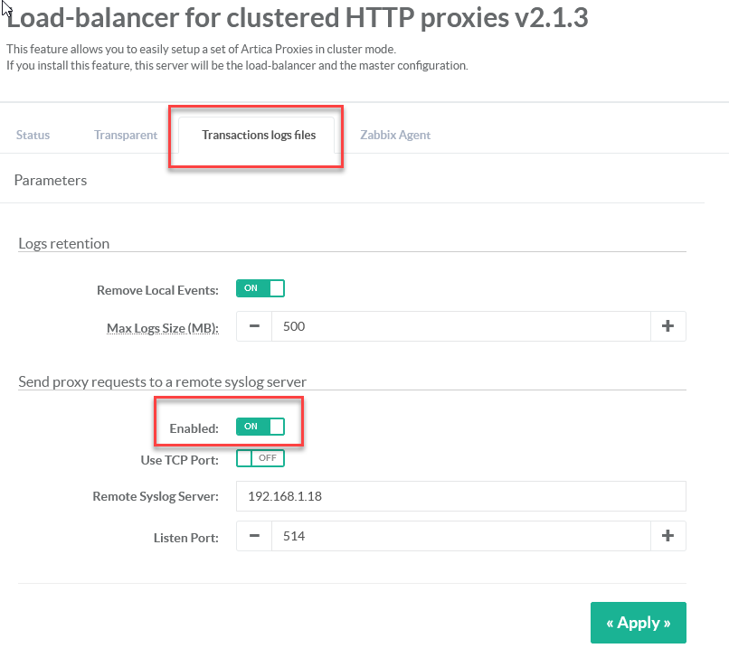Click the minus icon for Max Logs Size
The height and width of the screenshot is (667, 729).
pyautogui.click(x=254, y=326)
